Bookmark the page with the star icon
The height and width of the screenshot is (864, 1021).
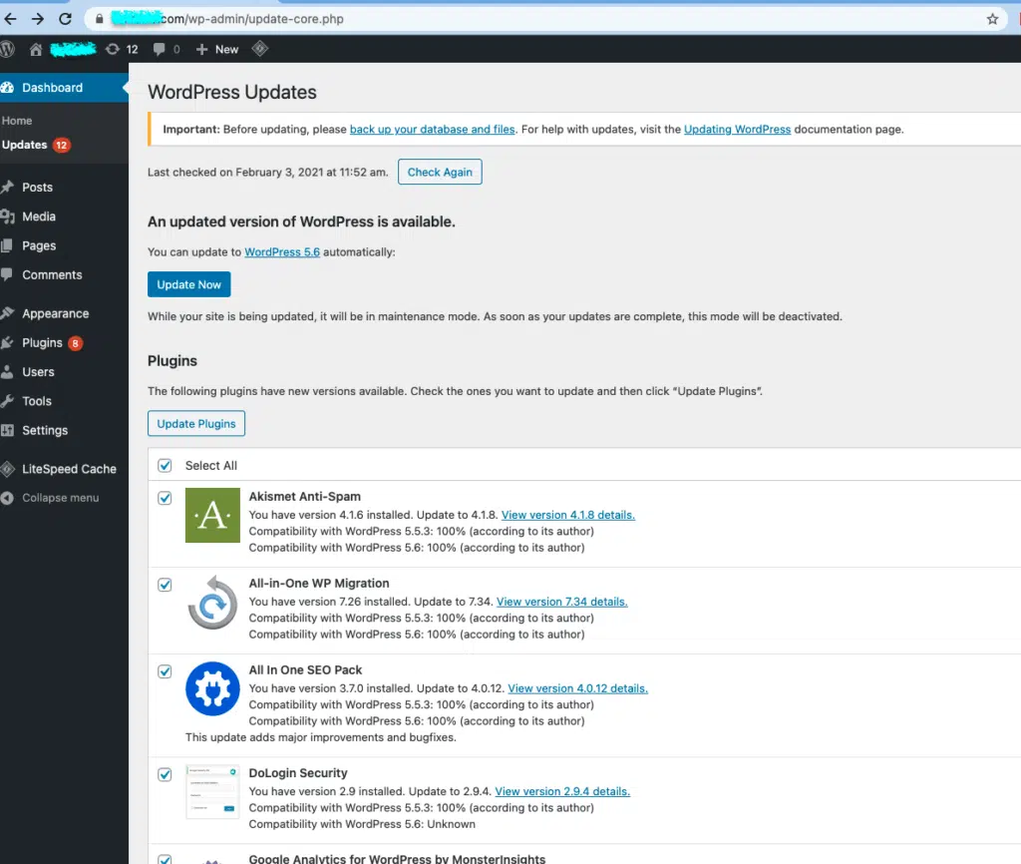992,19
